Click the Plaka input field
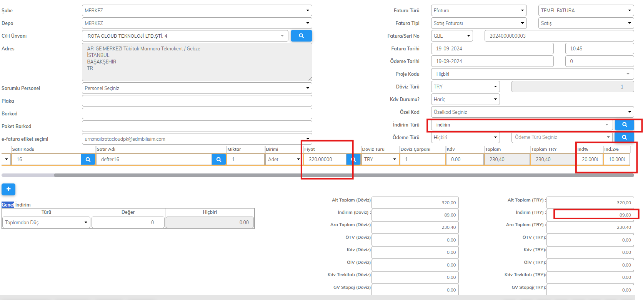 [x=197, y=101]
